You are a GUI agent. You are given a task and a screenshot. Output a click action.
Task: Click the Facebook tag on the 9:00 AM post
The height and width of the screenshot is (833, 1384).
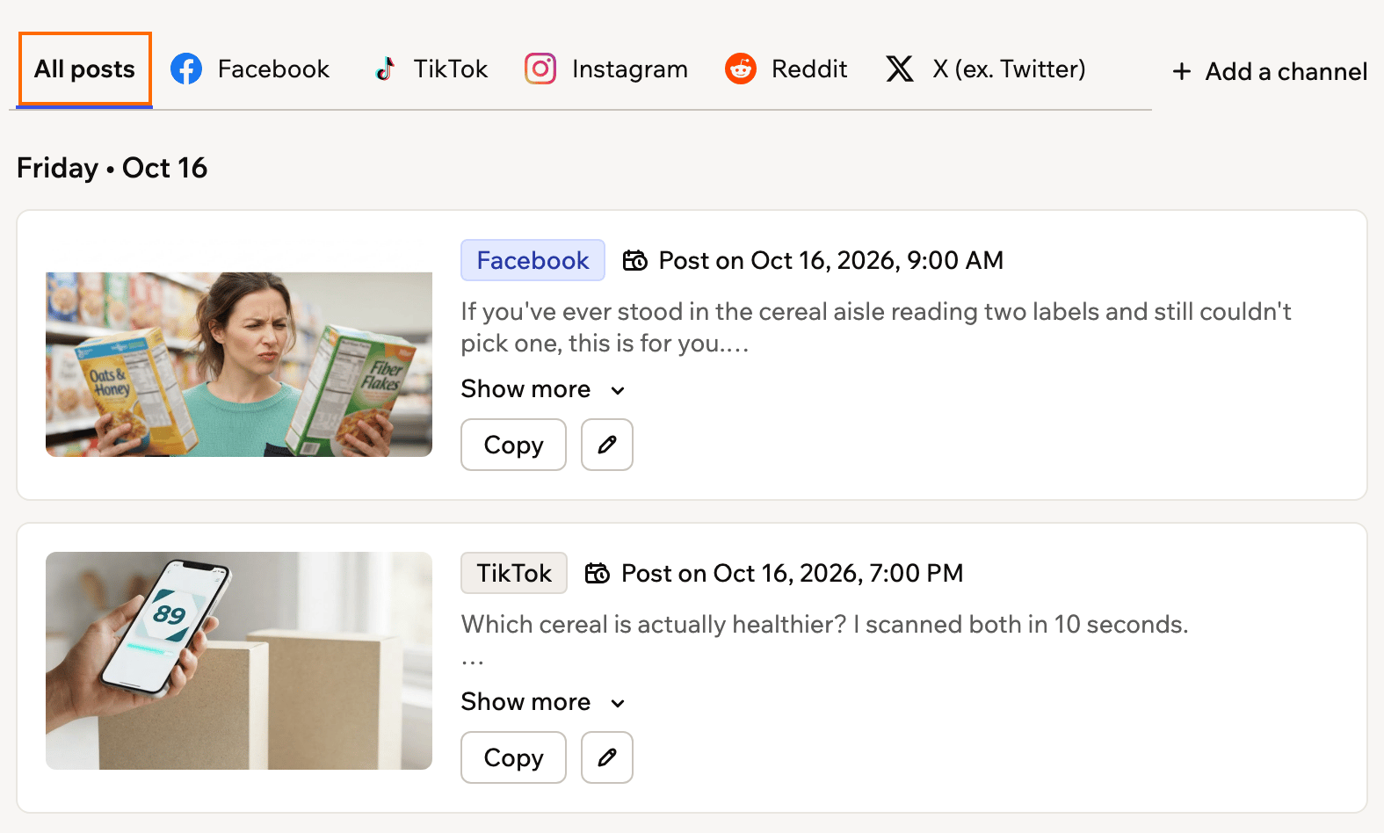(533, 260)
